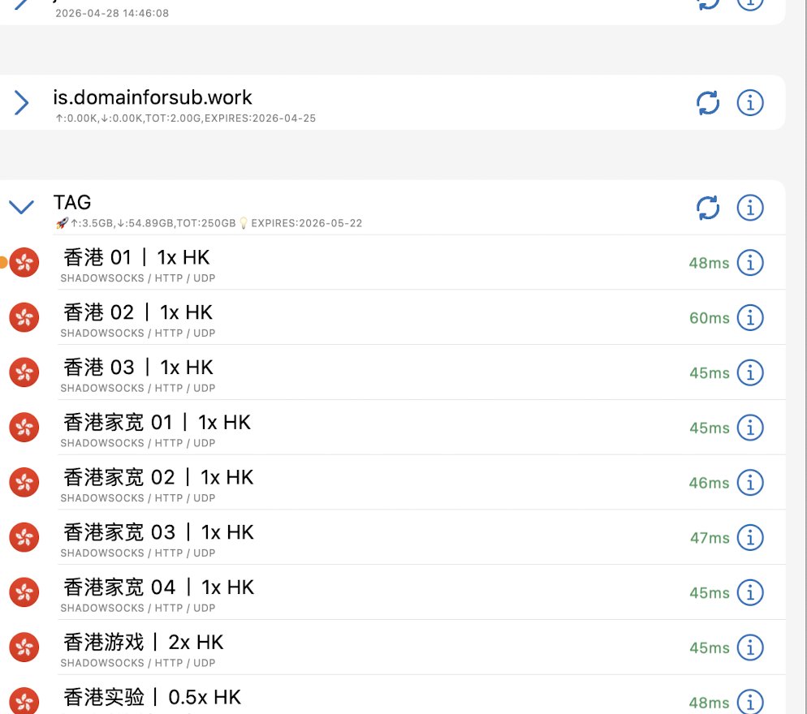Click 45ms latency of 香港家宽 04
This screenshot has width=807, height=714.
tap(710, 593)
